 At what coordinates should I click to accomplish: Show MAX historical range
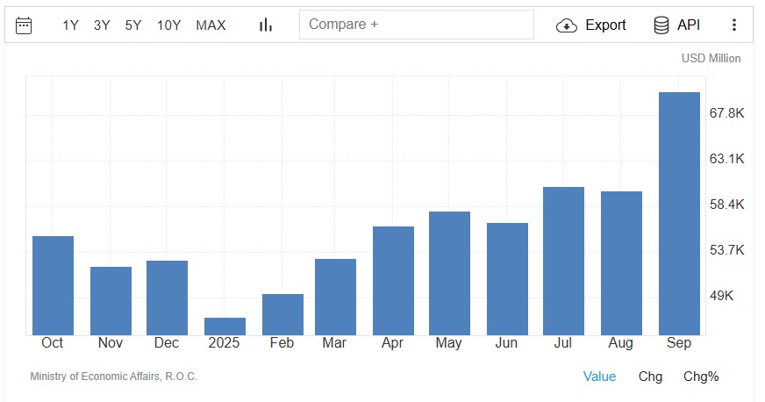[x=211, y=25]
